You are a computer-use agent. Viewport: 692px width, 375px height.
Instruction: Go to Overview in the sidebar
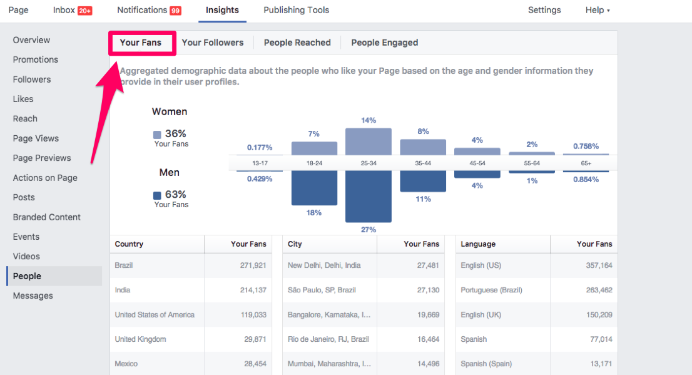[31, 40]
